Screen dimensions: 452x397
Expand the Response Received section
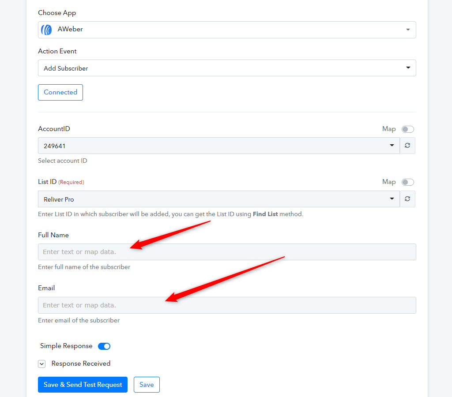point(42,364)
